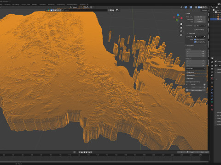221x165 pixels.
Task: Toggle wireframe viewport shading
Action: (199, 7)
